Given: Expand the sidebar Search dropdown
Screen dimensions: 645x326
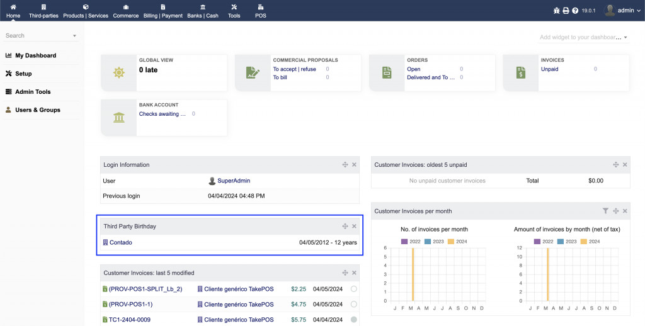Looking at the screenshot, I should [74, 36].
